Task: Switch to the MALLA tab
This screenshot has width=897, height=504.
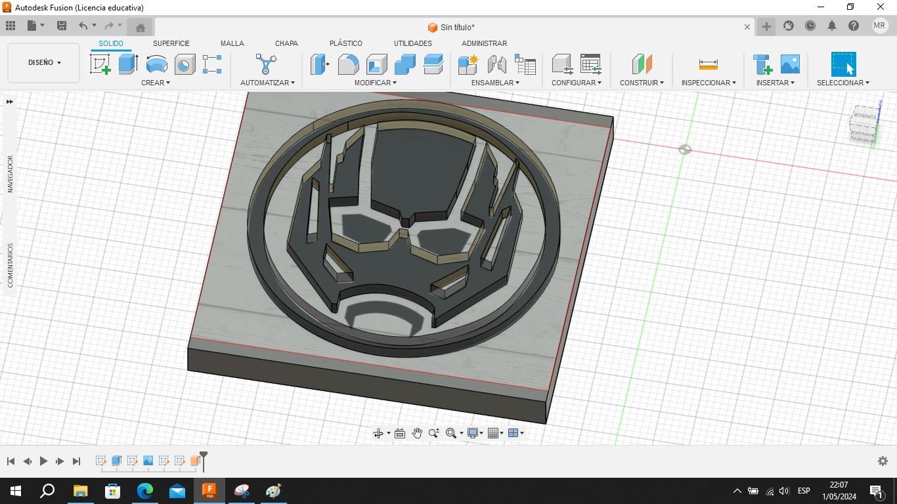Action: 232,43
